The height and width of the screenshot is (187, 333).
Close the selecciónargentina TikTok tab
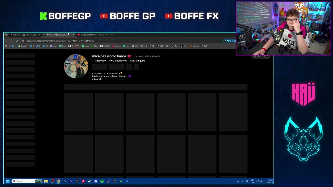[40, 35]
